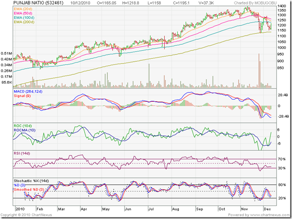The height and width of the screenshot is (219, 292).
Task: Click the date 10/12/2010 in header
Action: click(80, 3)
